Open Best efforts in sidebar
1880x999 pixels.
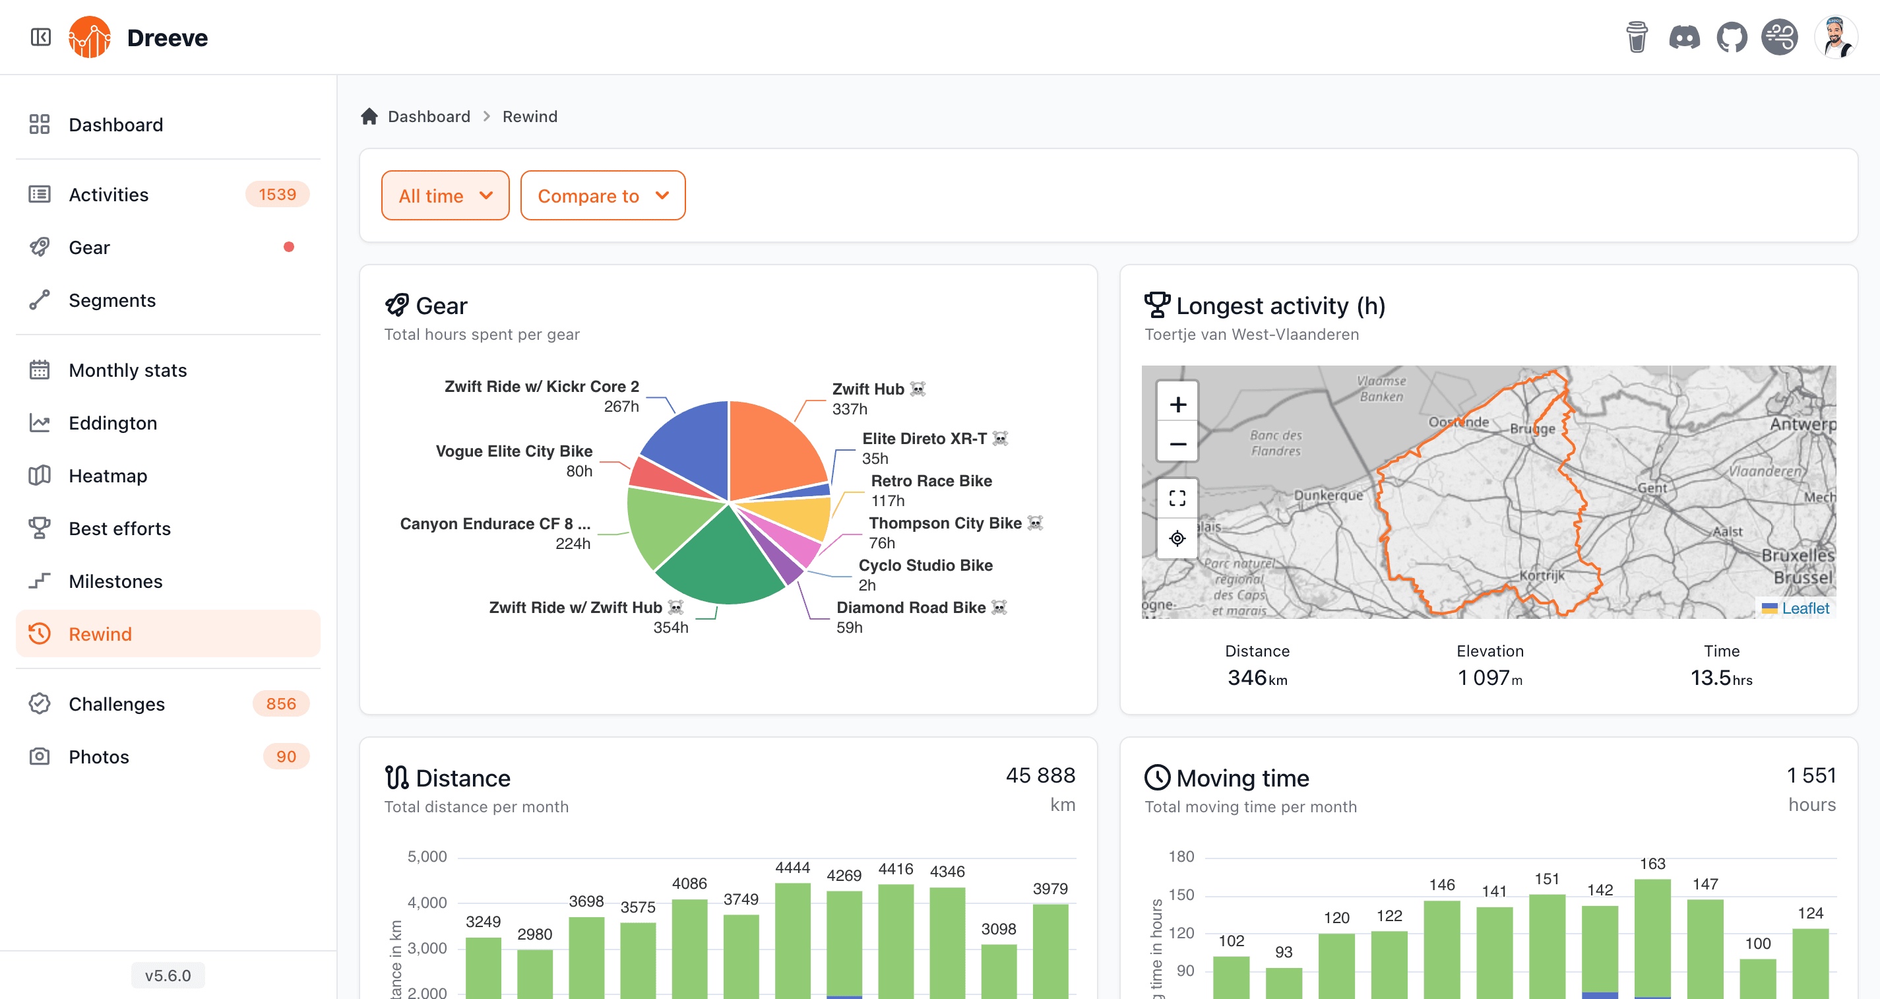(168, 529)
